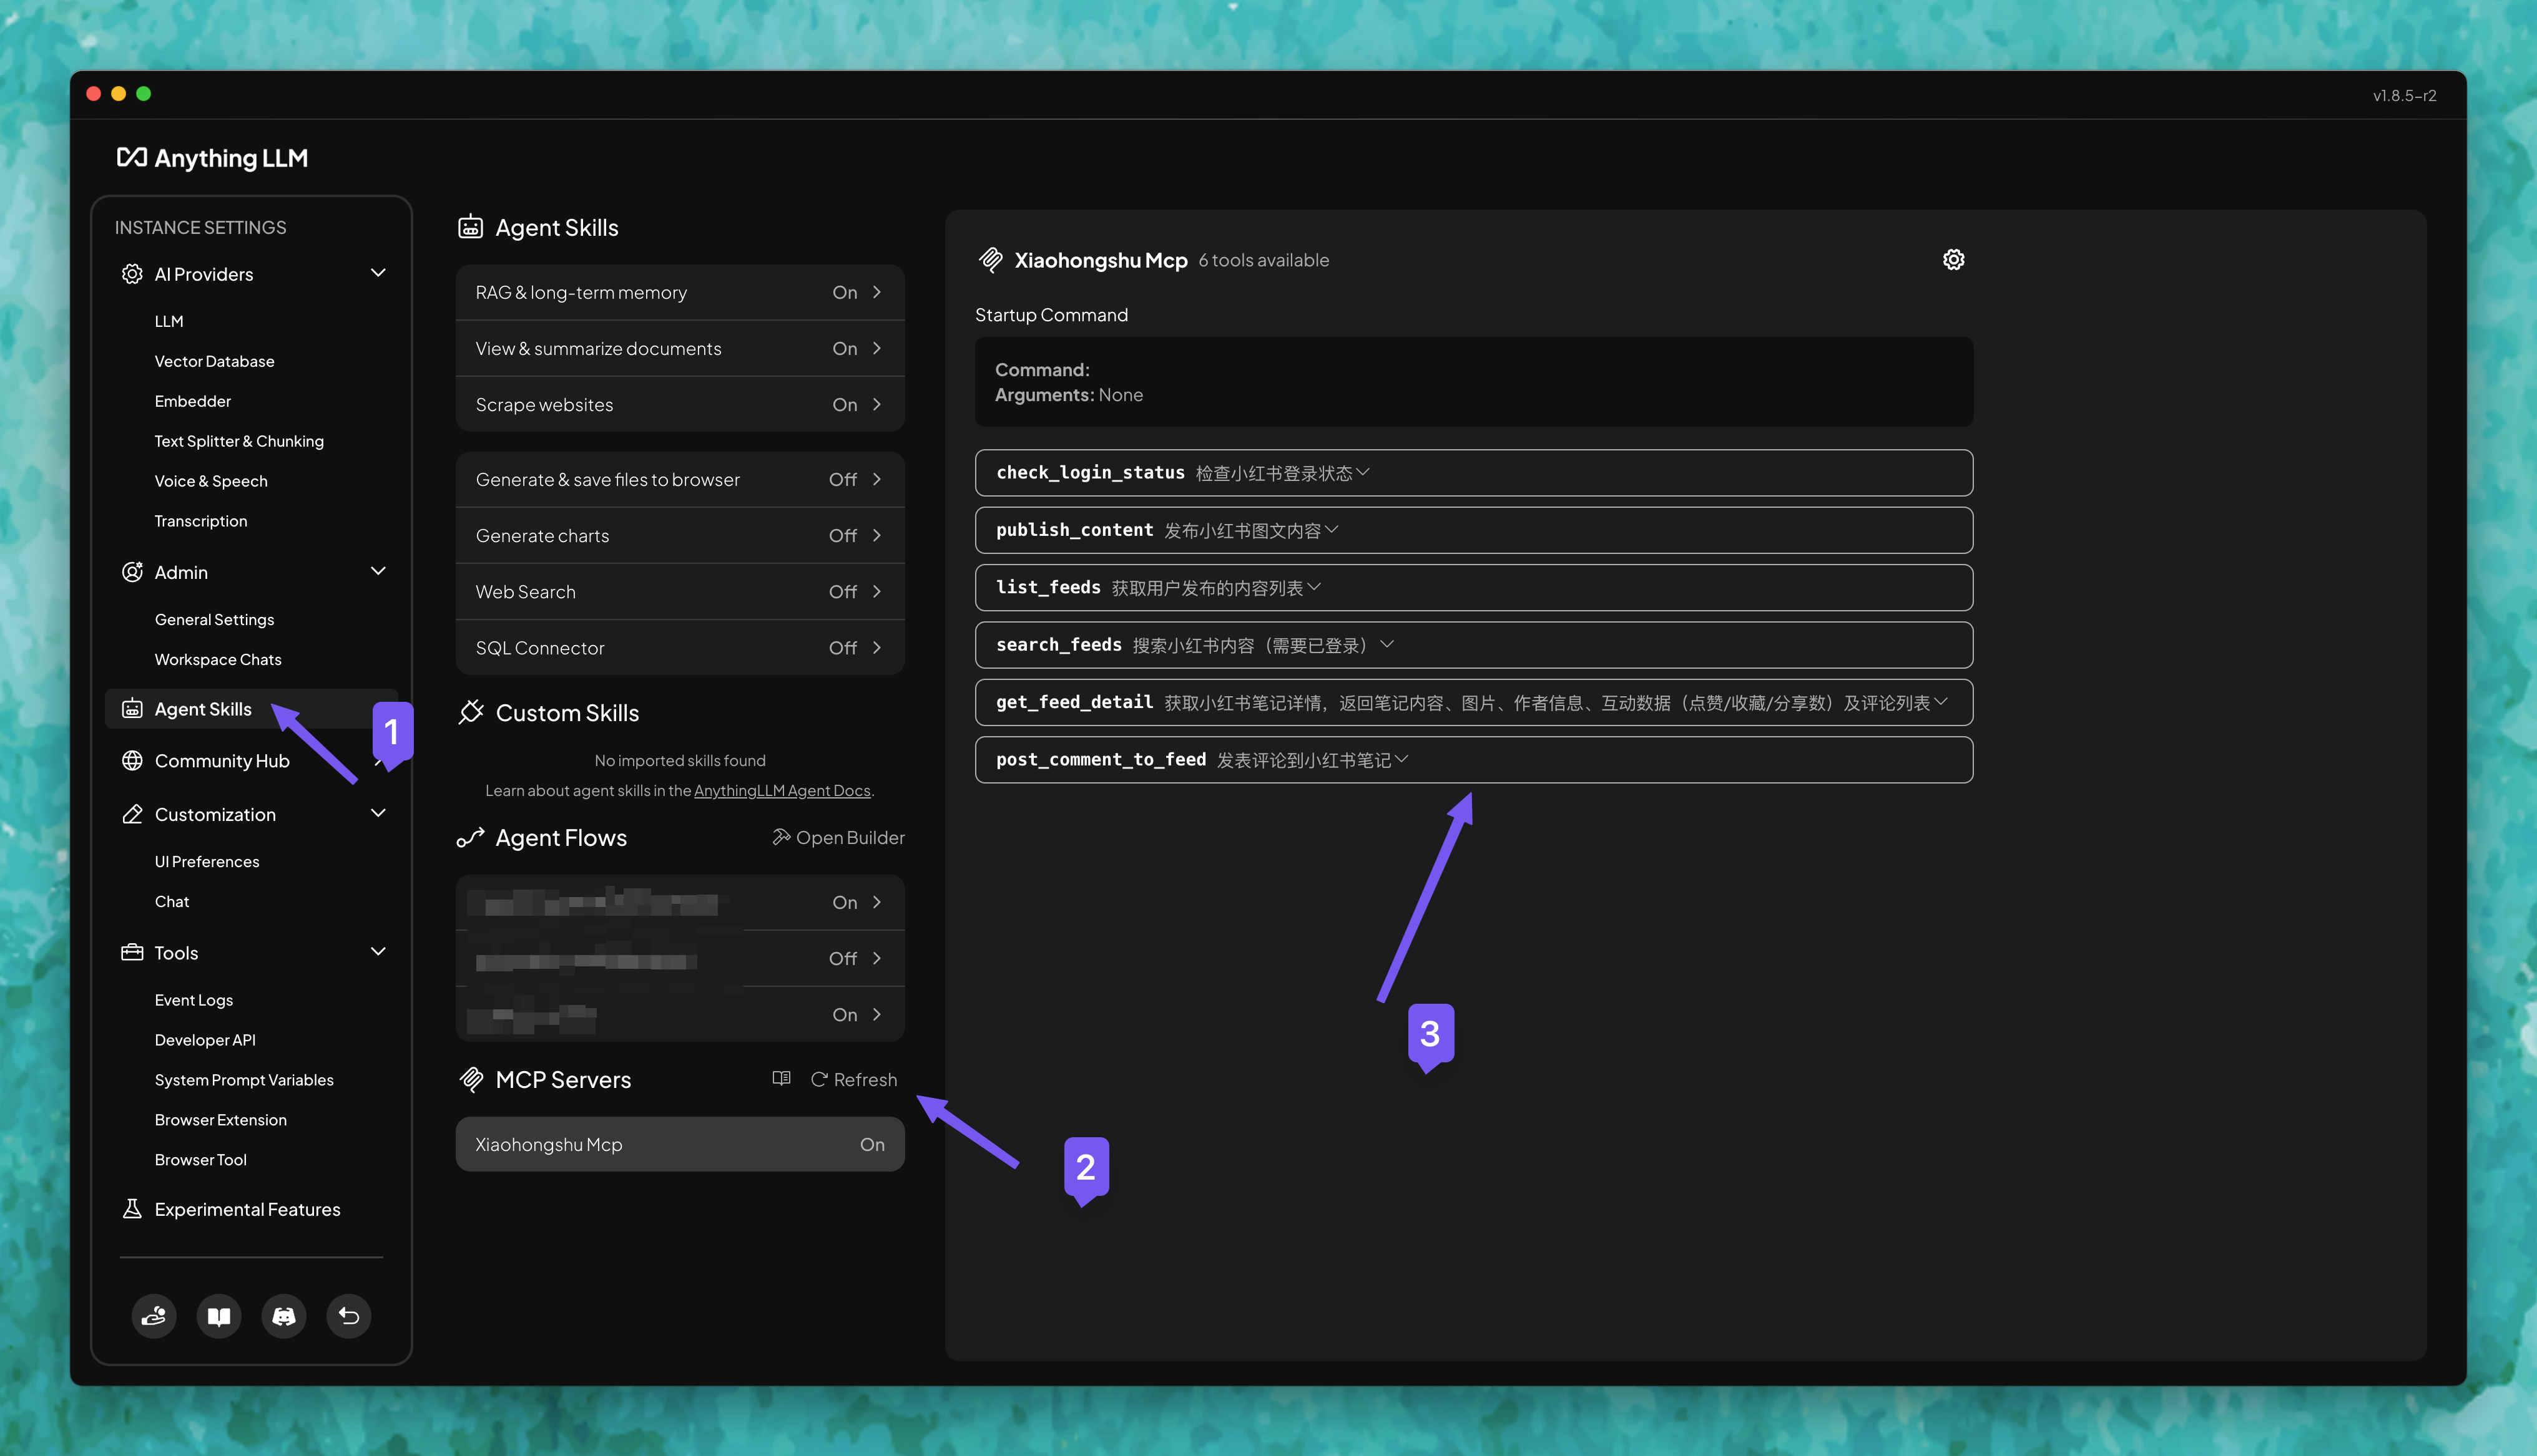This screenshot has width=2537, height=1456.
Task: Go to Transcription settings
Action: [201, 521]
